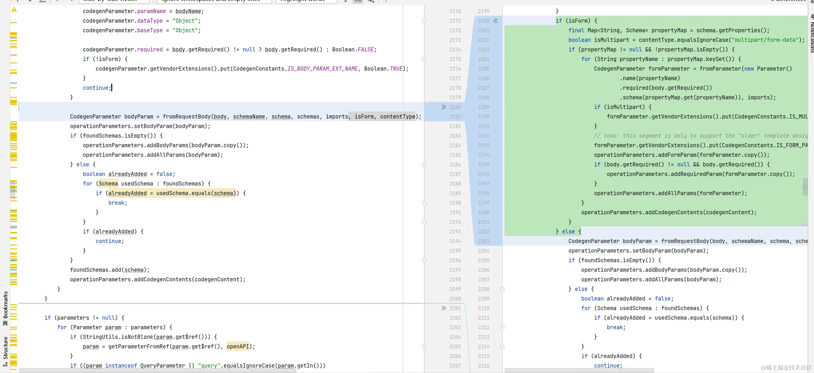Open the 'Ignore whitespaces and empty lines' dropdown
The image size is (814, 373).
(x=214, y=1)
